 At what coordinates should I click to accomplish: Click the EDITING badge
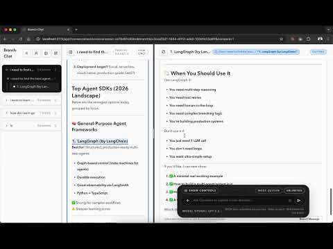318,52
